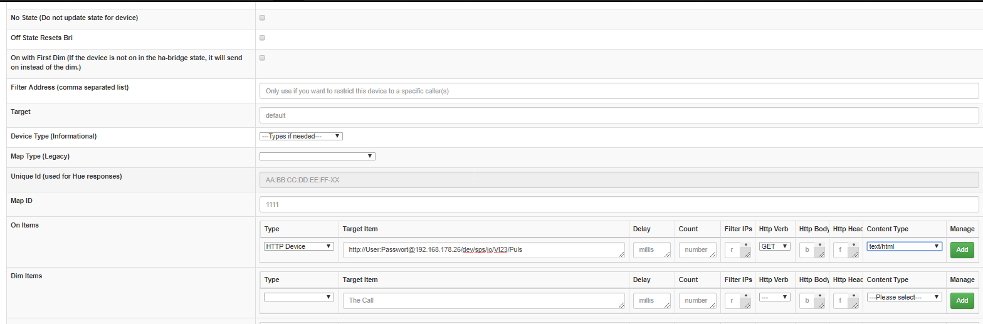Open On Items Content Type text/html dropdown
The width and height of the screenshot is (983, 324).
point(904,246)
